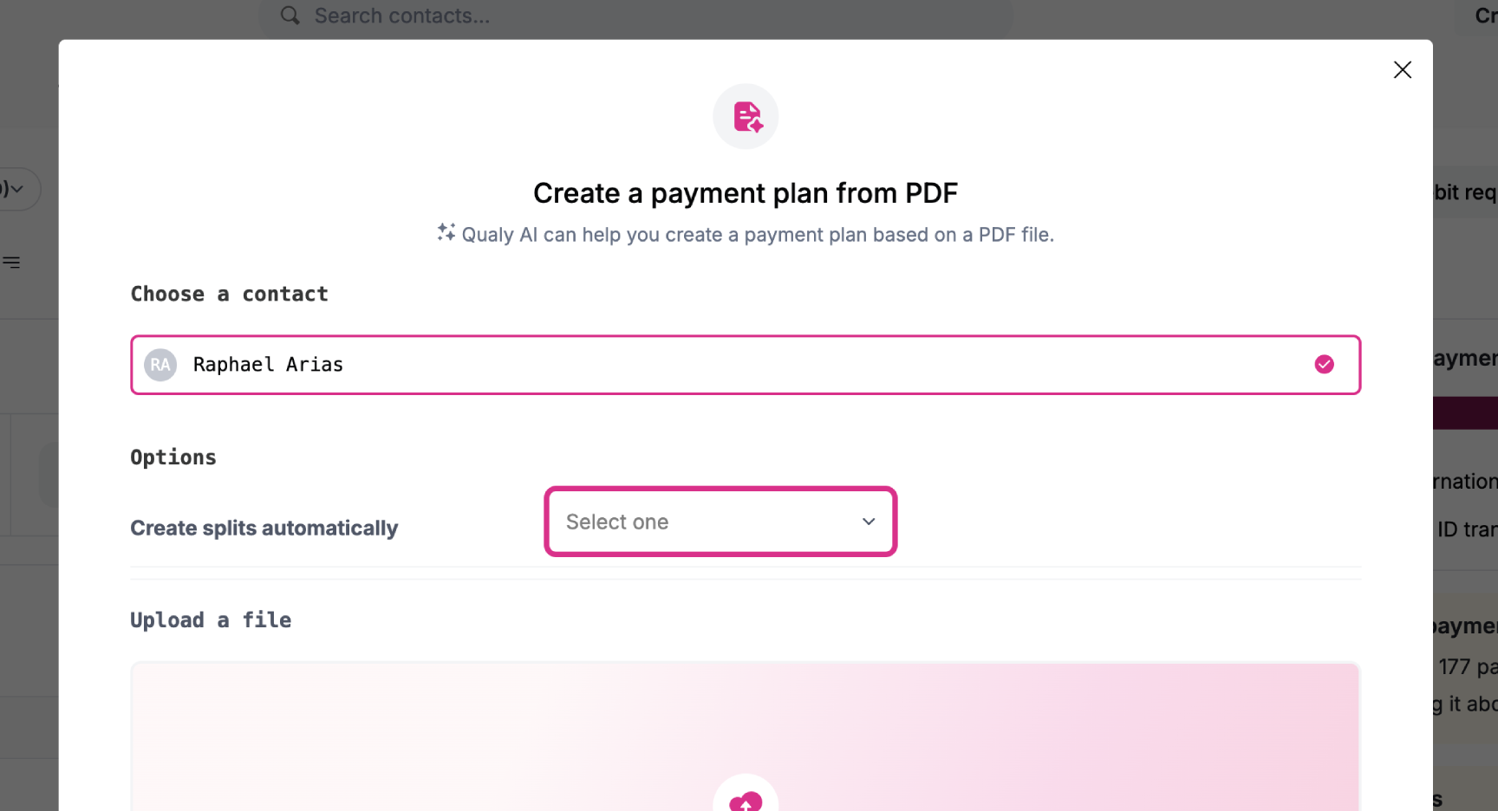Toggle the pink checkmark on Raphael Arias
The width and height of the screenshot is (1498, 811).
[x=1324, y=365]
